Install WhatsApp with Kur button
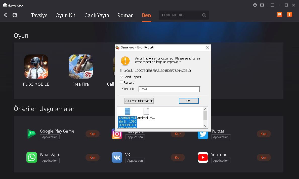299x179 pixels. [x=93, y=157]
